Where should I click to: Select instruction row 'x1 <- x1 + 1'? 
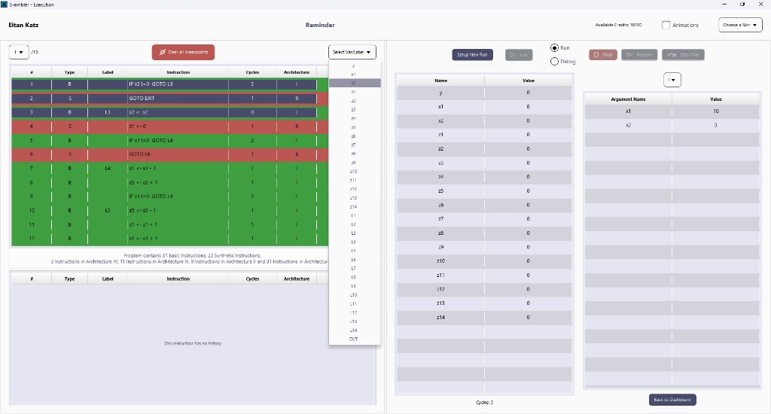coord(170,239)
